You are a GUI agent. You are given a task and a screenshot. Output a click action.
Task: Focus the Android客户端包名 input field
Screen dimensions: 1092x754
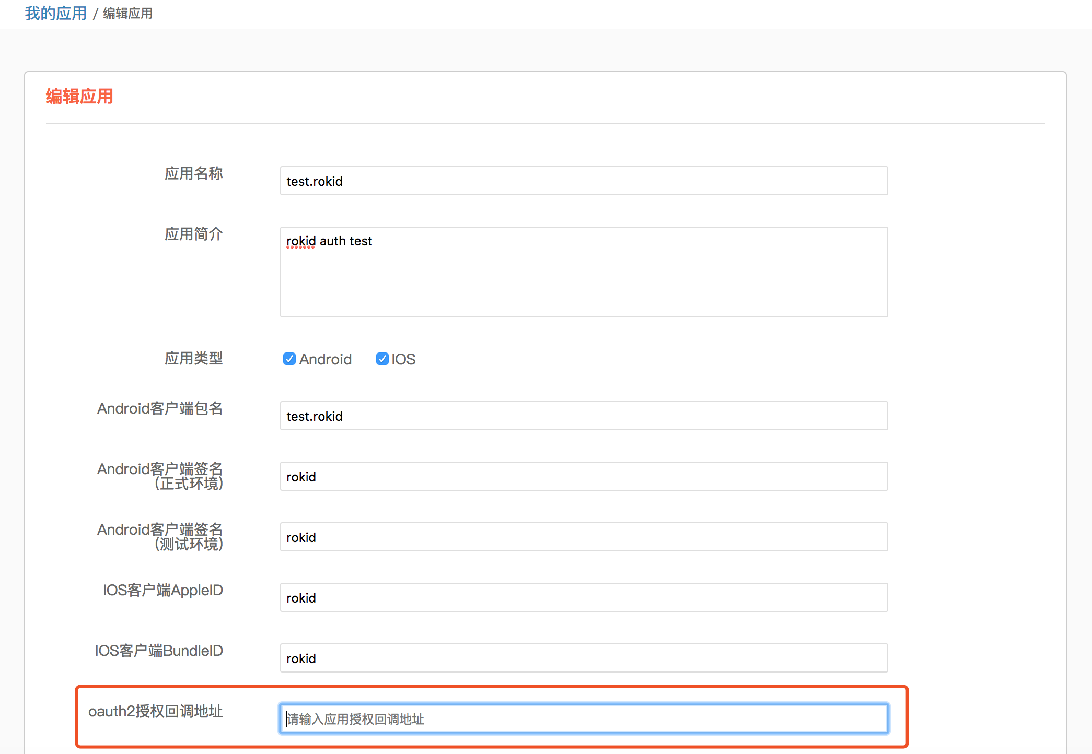click(x=584, y=416)
